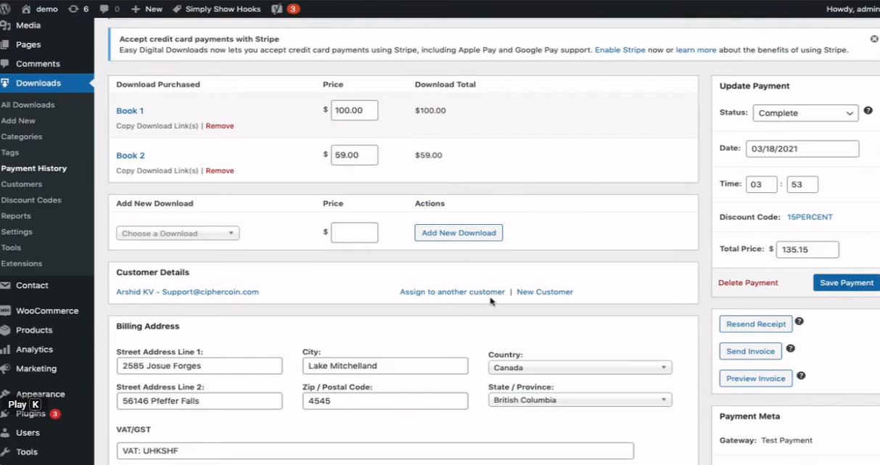This screenshot has height=465, width=880.
Task: Click help icon beside Send Invoice
Action: tap(790, 349)
